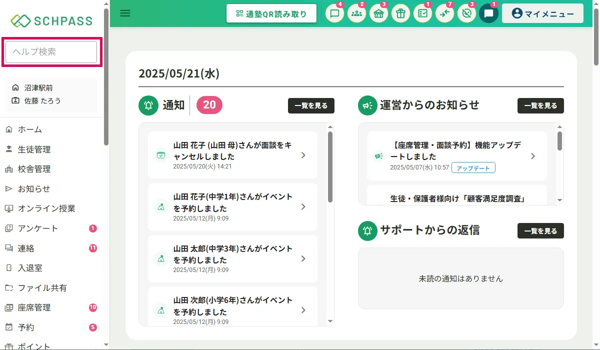Click the student icon beside 生徒管理

(x=8, y=149)
